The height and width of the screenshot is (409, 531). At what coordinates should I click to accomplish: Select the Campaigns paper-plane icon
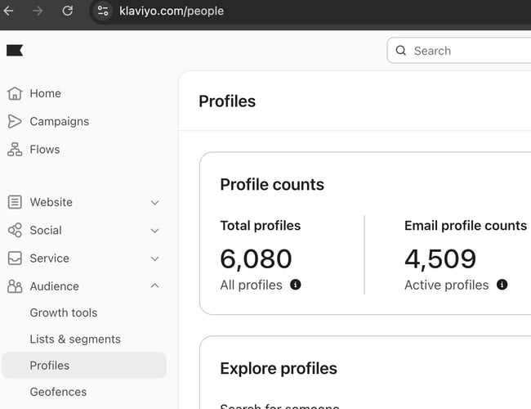[15, 121]
